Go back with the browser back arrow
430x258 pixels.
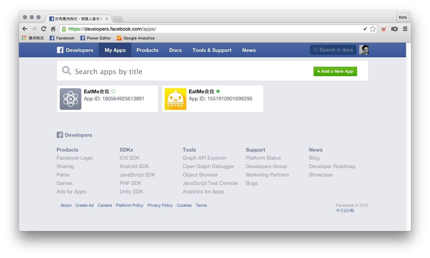(x=25, y=29)
